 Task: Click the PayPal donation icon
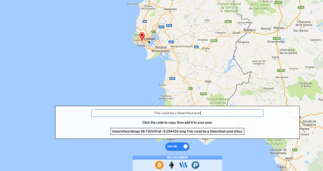(195, 165)
